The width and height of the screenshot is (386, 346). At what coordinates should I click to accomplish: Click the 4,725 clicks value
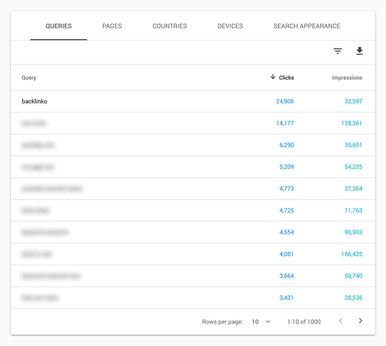point(287,210)
